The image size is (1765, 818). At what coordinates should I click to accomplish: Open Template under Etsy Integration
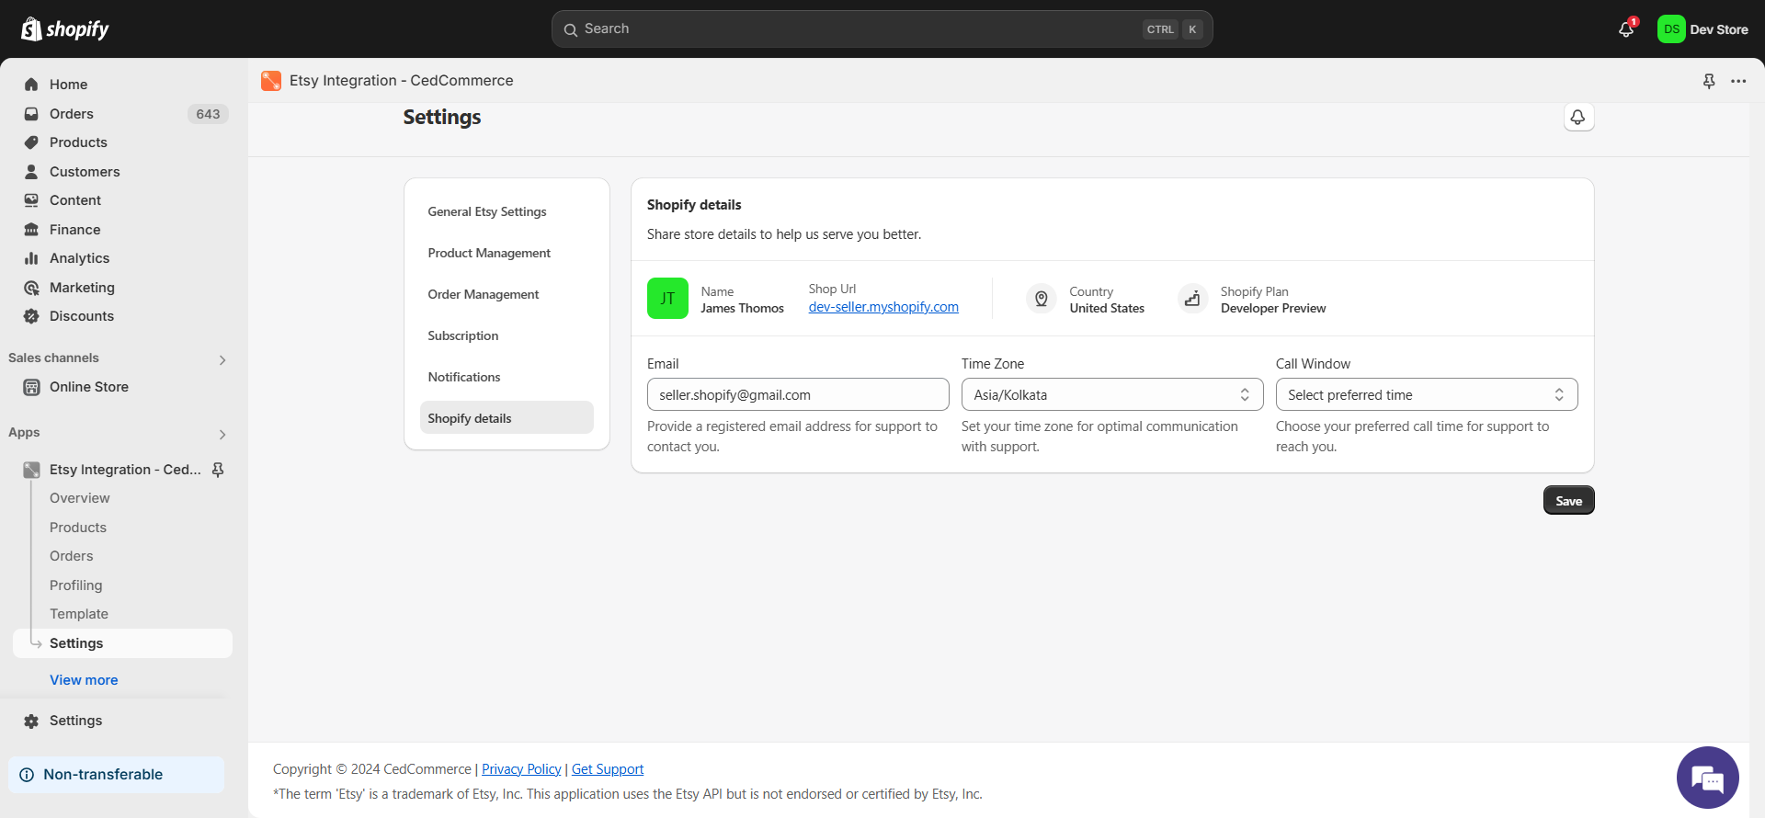click(x=79, y=614)
